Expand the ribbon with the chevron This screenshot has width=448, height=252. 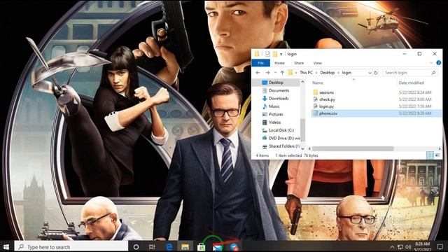(x=431, y=63)
